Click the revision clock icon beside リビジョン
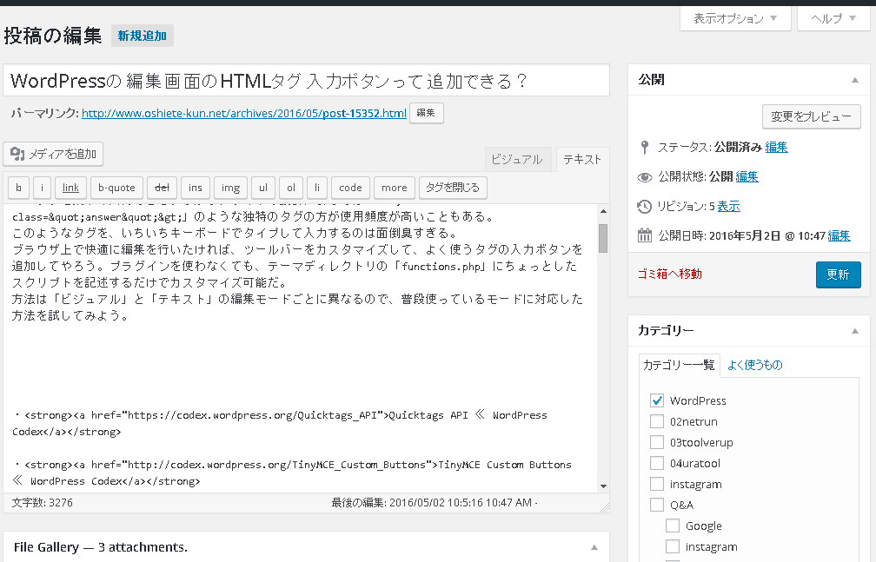Screen dimensions: 876x562 [645, 207]
